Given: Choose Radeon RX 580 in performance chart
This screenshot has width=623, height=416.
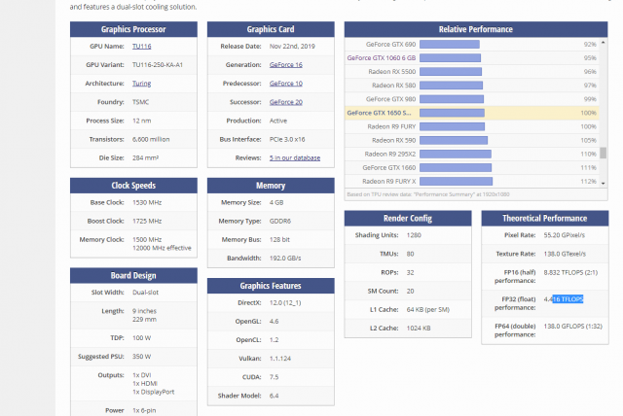Looking at the screenshot, I should (393, 86).
